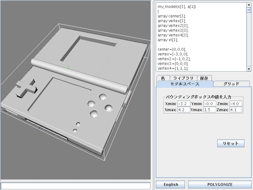Click the code editor scroll down arrow
This screenshot has width=253, height=190.
(249, 69)
